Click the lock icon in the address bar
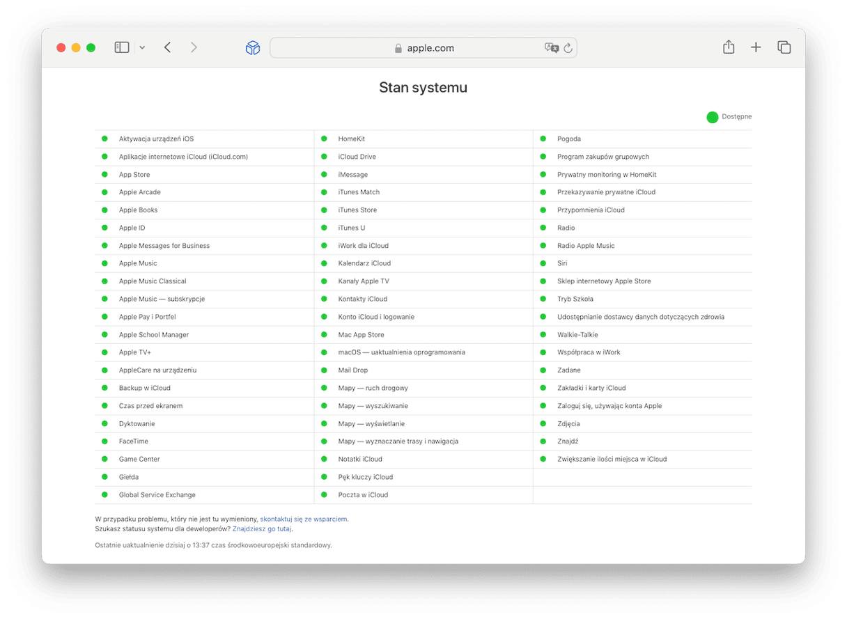 point(398,49)
